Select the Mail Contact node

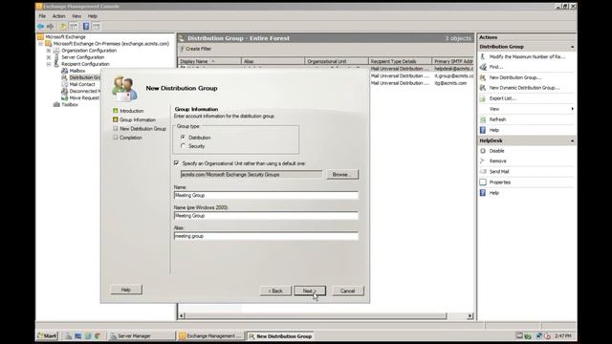82,84
